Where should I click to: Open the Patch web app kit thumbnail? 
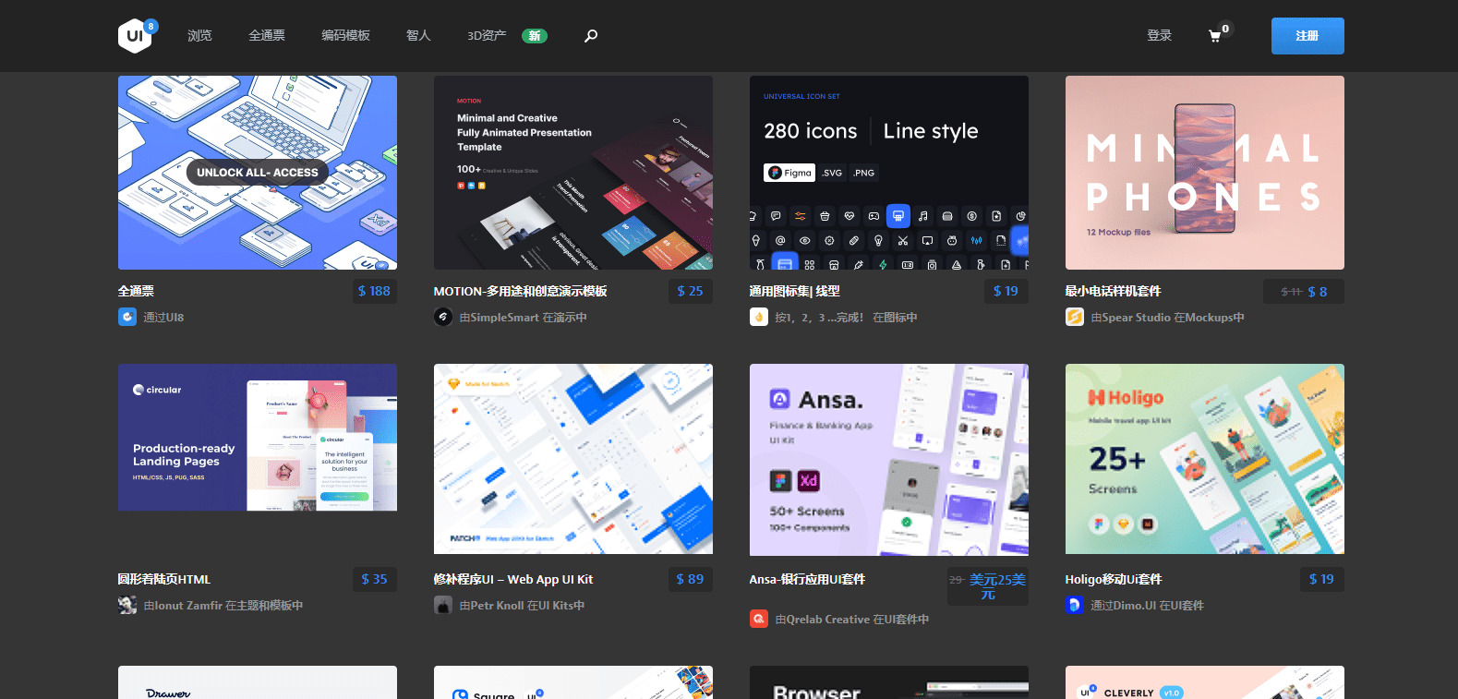pyautogui.click(x=573, y=459)
